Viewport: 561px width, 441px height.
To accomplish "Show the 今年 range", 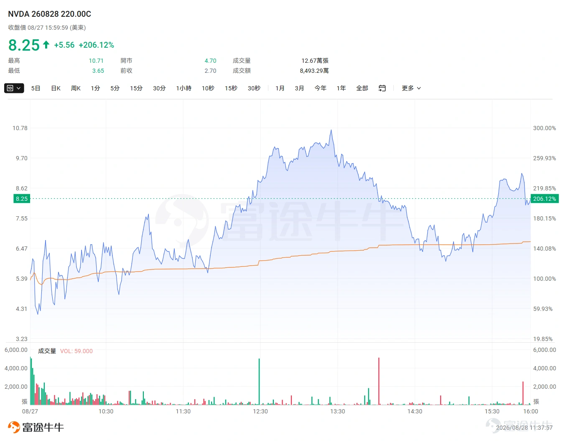I will click(x=321, y=88).
